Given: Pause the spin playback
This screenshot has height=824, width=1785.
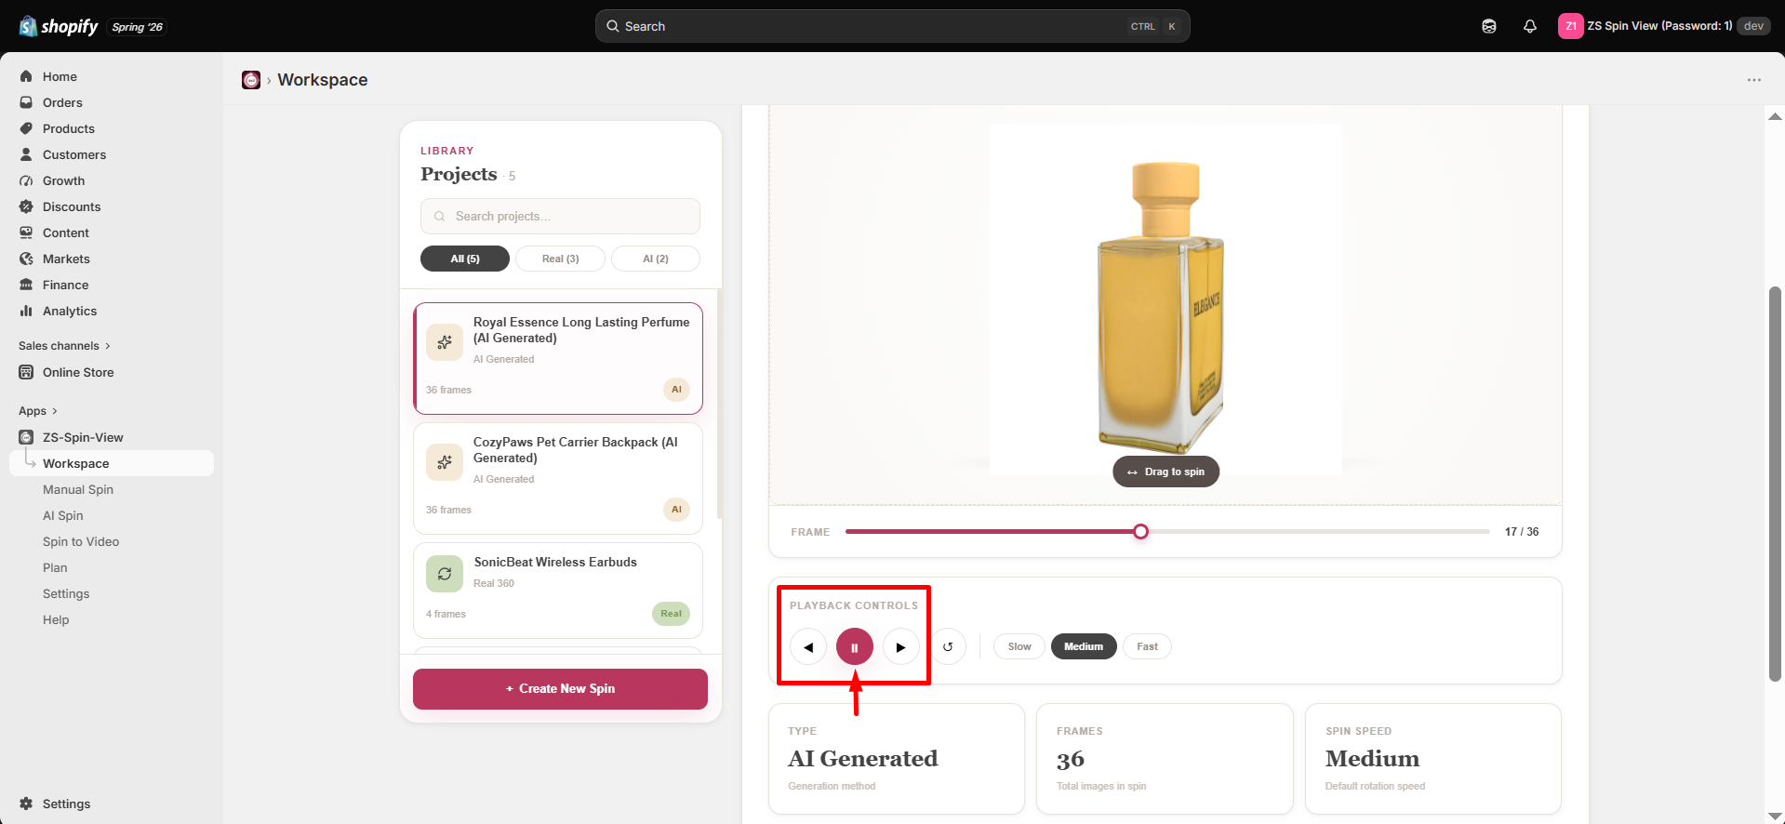Looking at the screenshot, I should [x=854, y=647].
